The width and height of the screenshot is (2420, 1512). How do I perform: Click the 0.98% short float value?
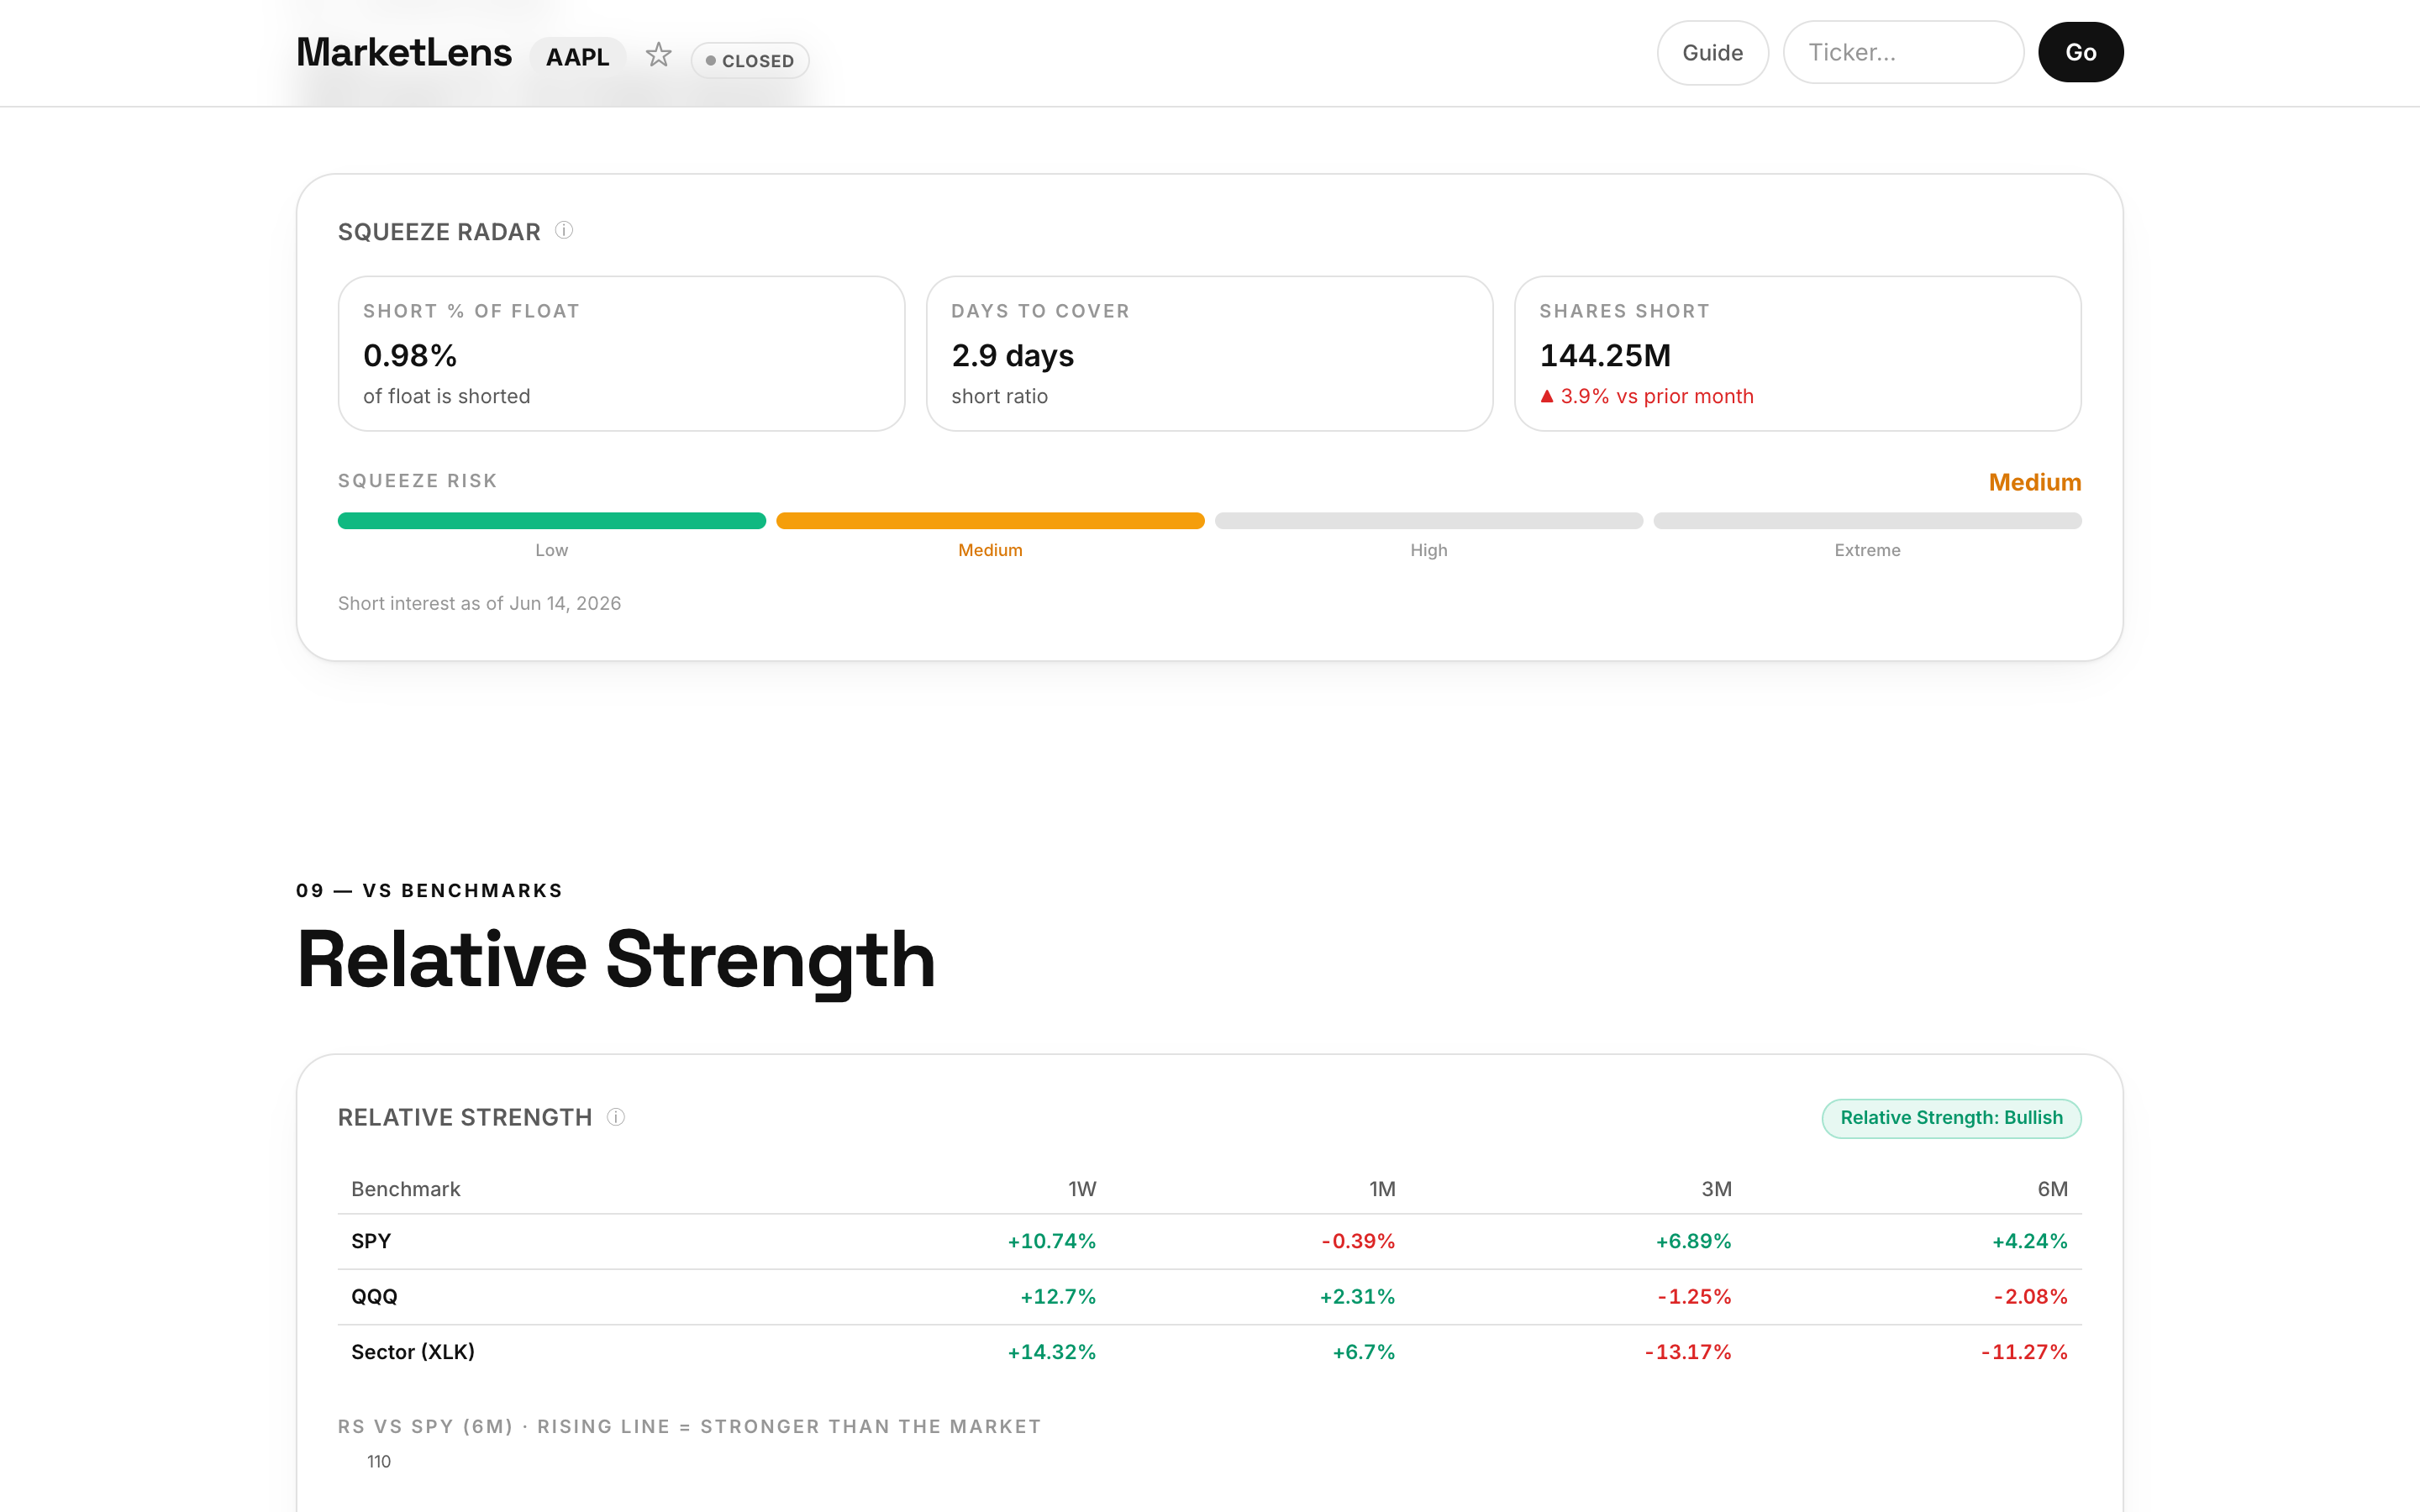410,355
